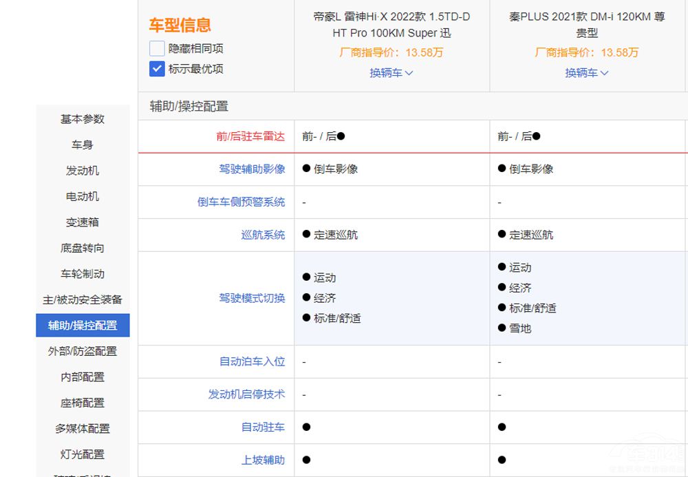The height and width of the screenshot is (477, 688).
Task: Open 倒车车侧预警系统 explanation link
Action: coord(241,202)
